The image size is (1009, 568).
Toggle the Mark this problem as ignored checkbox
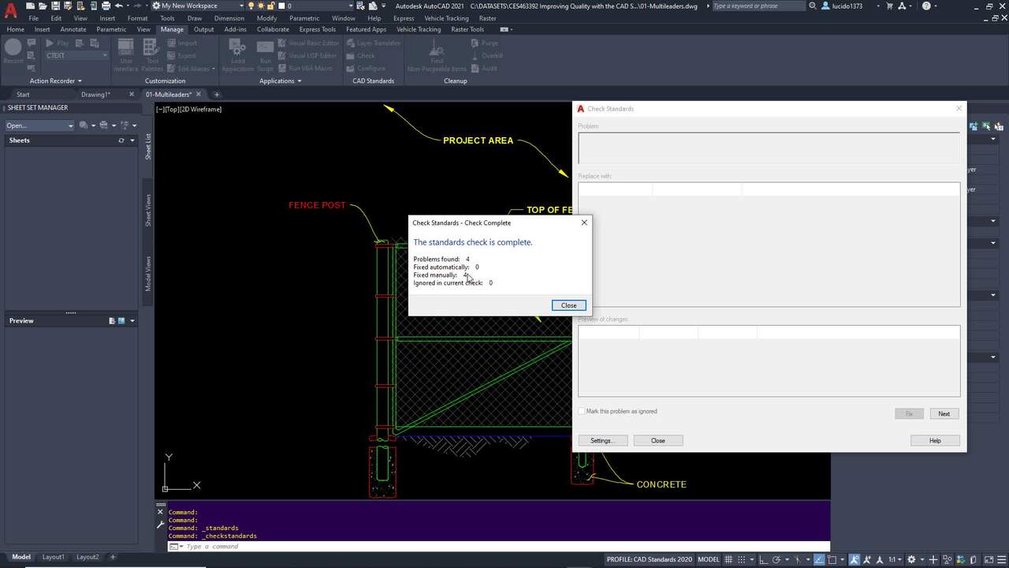click(x=582, y=411)
